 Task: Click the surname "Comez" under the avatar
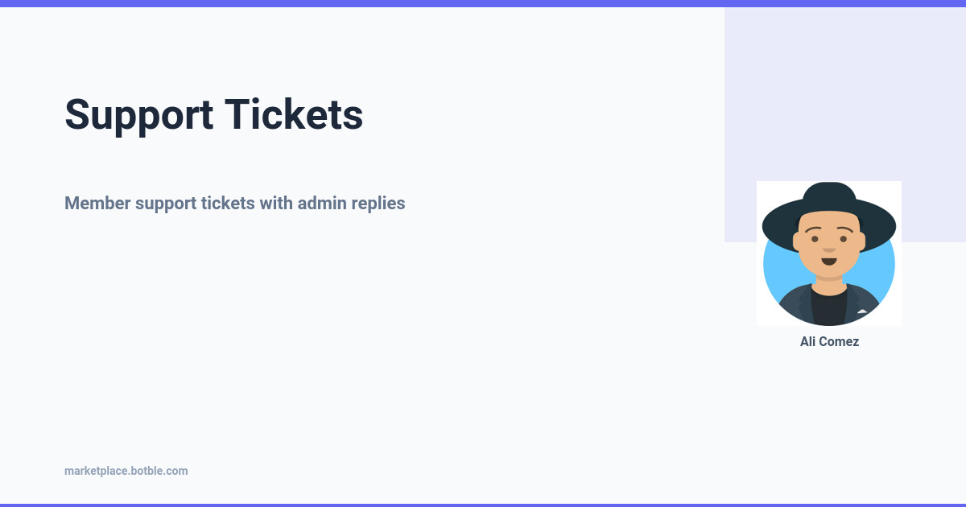click(841, 341)
